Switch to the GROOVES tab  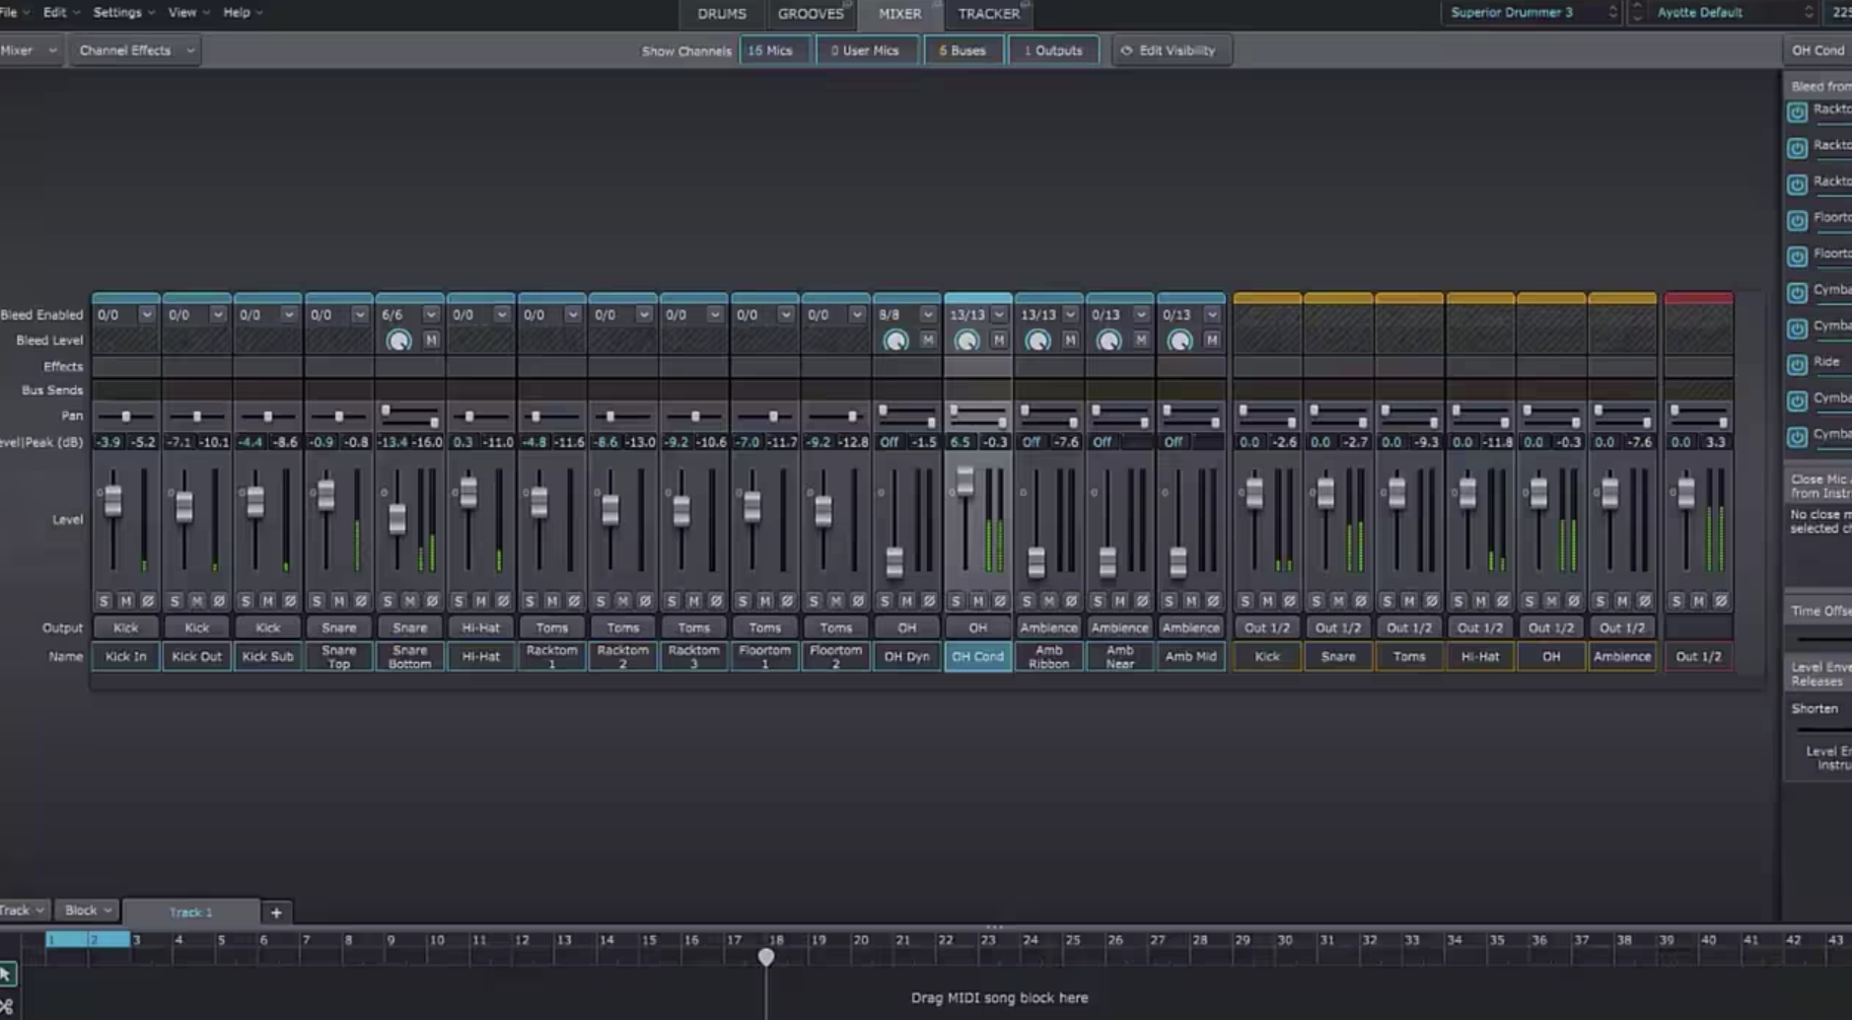coord(811,13)
